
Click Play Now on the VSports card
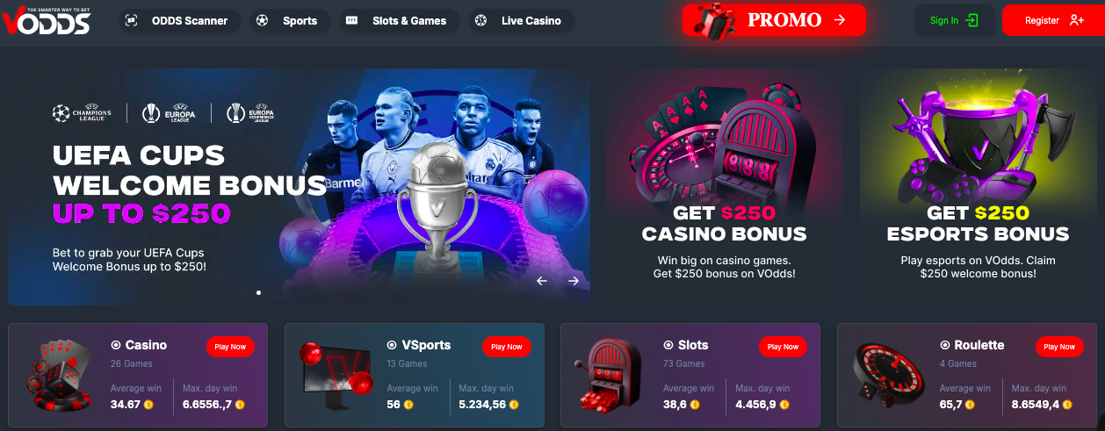(x=507, y=347)
